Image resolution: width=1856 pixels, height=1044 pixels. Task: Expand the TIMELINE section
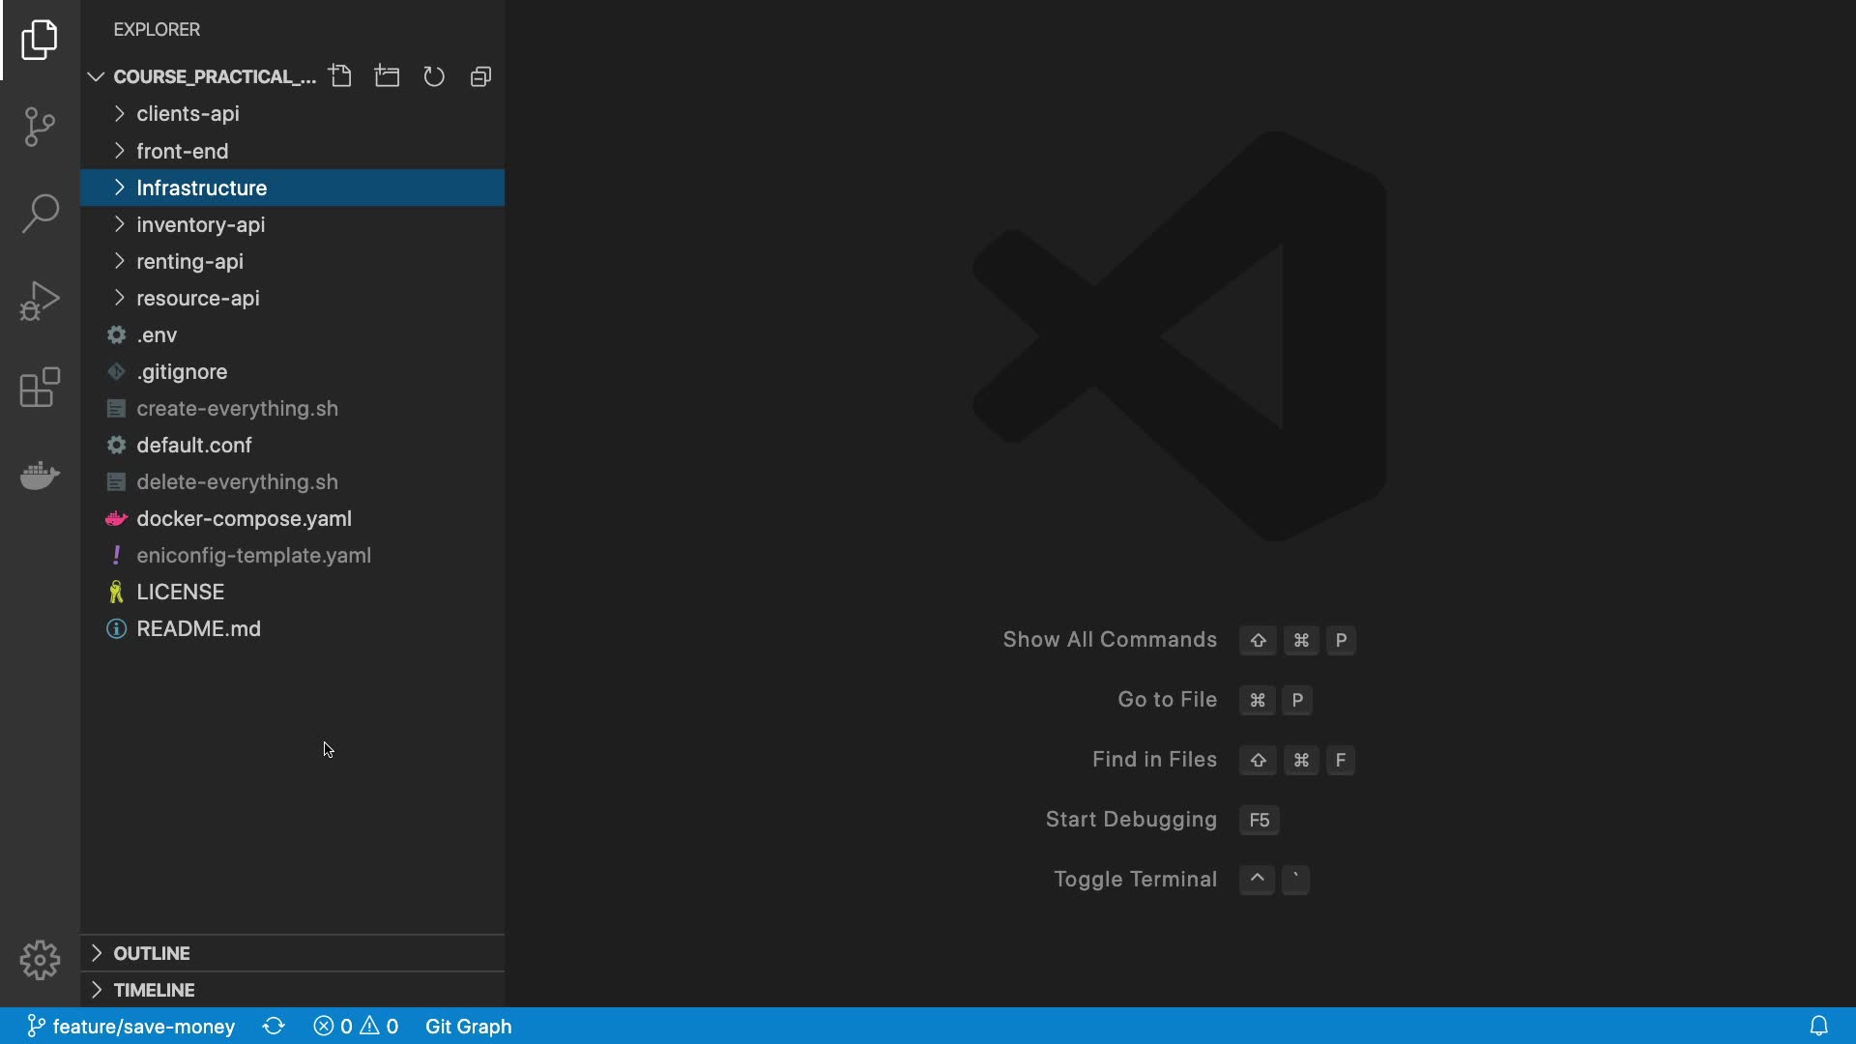154,990
